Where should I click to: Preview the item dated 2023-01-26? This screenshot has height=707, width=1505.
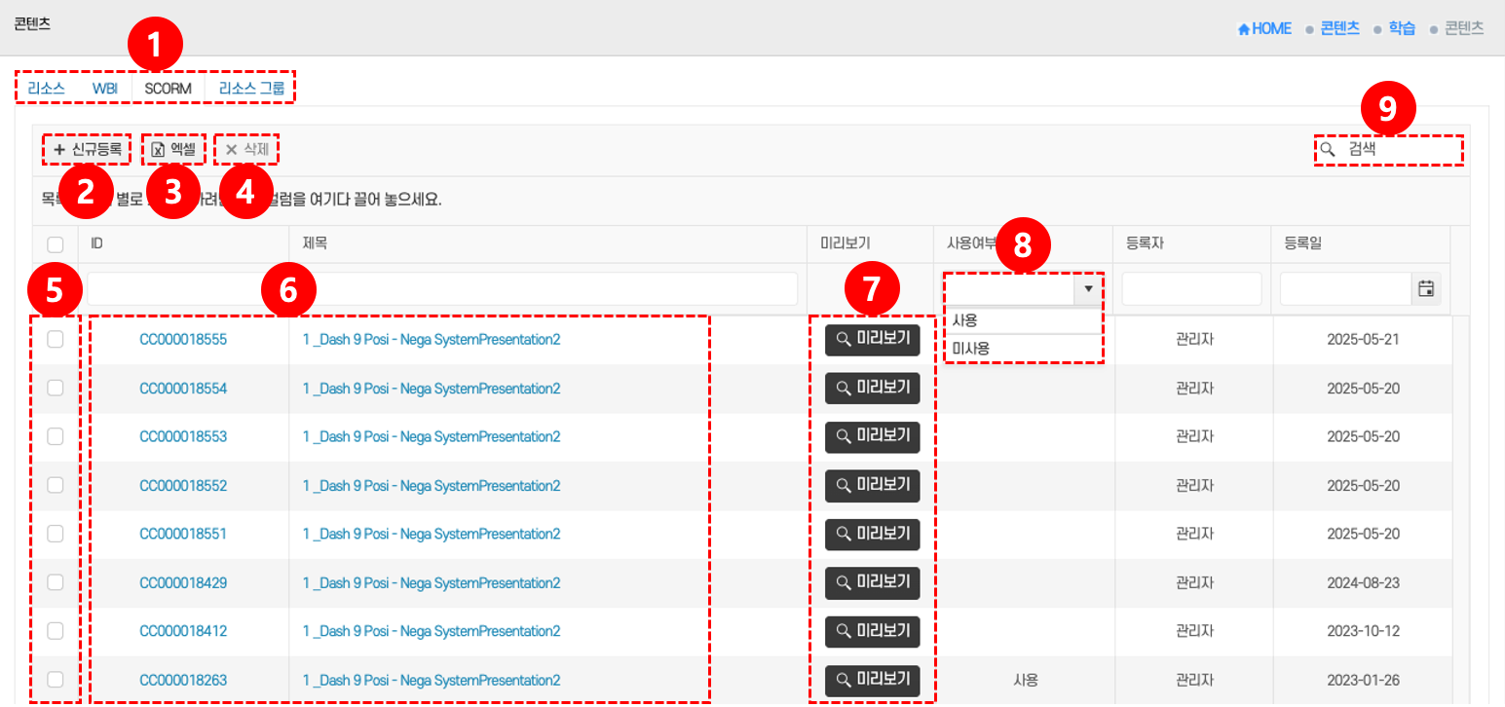point(872,680)
